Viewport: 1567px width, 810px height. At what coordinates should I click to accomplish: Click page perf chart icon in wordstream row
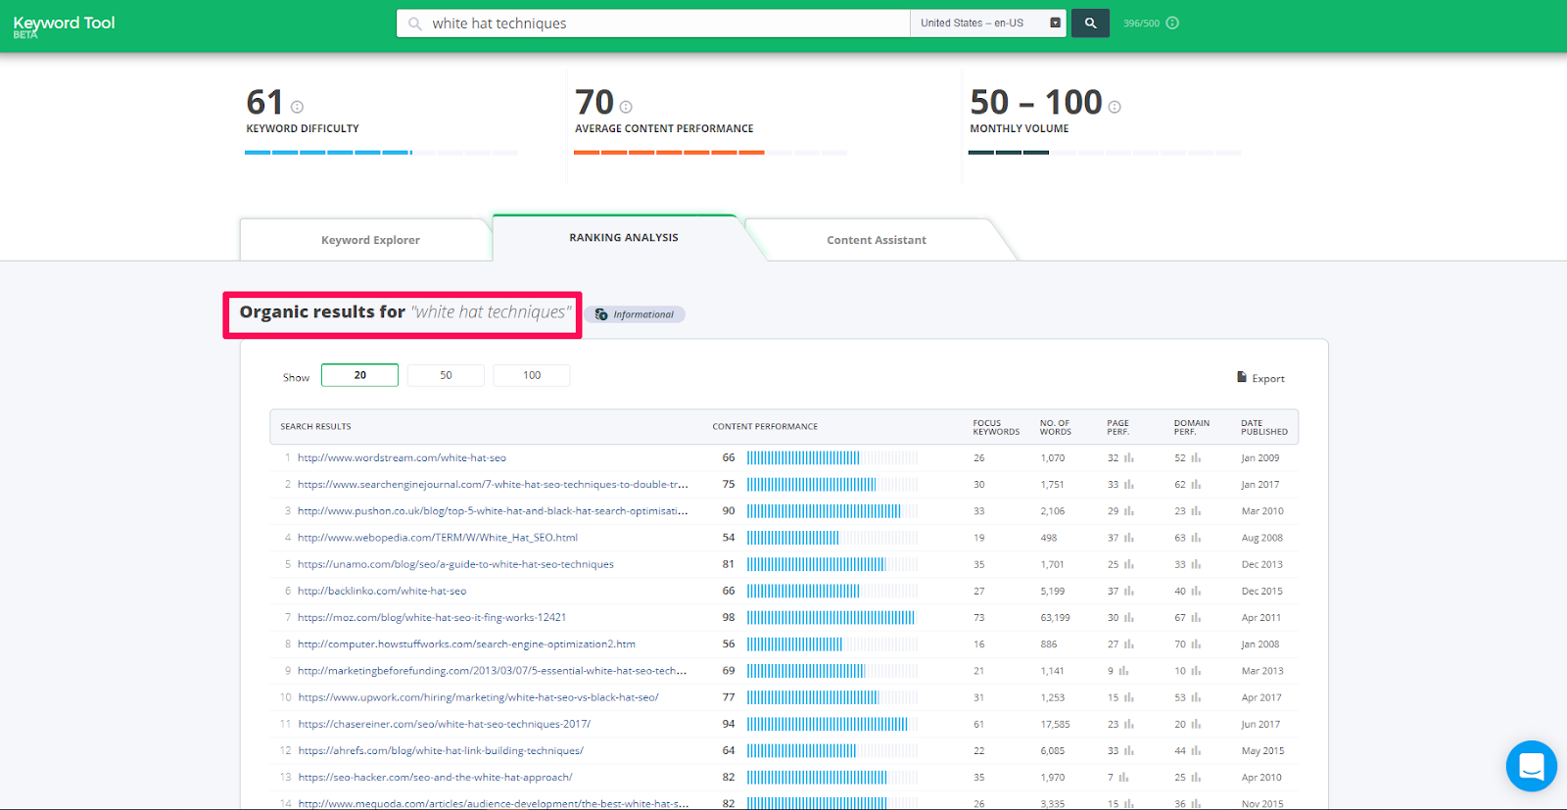[1129, 457]
